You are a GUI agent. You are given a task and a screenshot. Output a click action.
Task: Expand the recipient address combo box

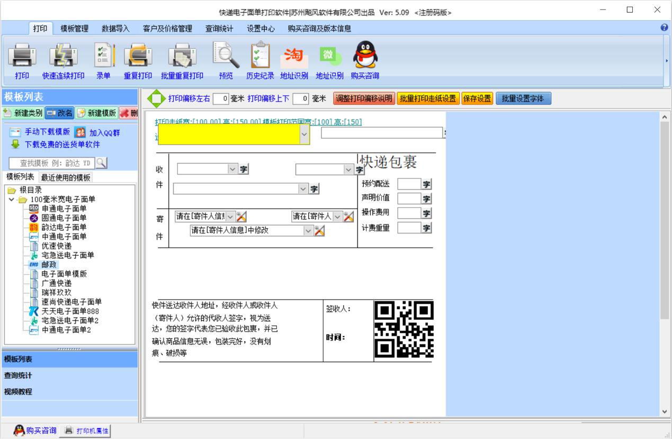point(303,189)
